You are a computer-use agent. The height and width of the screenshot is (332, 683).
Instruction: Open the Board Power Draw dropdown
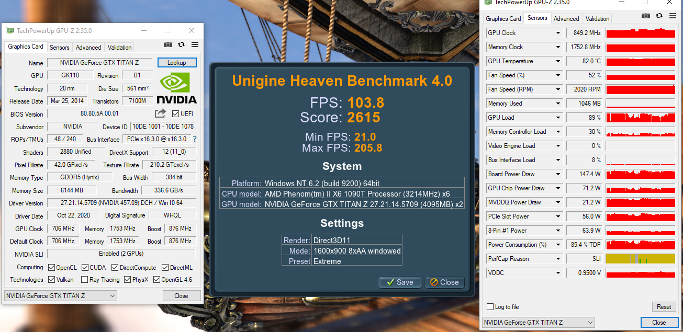558,174
